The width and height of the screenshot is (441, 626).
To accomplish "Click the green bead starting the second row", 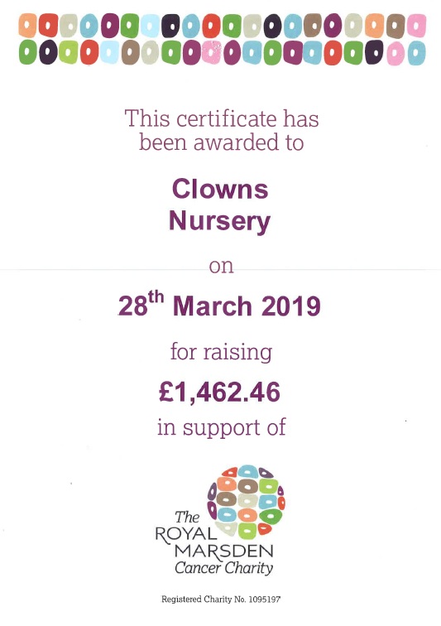I will [27, 52].
